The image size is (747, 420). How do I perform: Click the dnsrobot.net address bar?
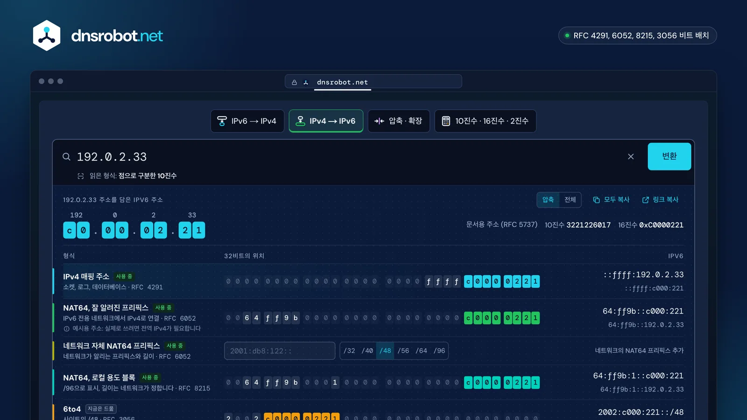click(x=373, y=82)
